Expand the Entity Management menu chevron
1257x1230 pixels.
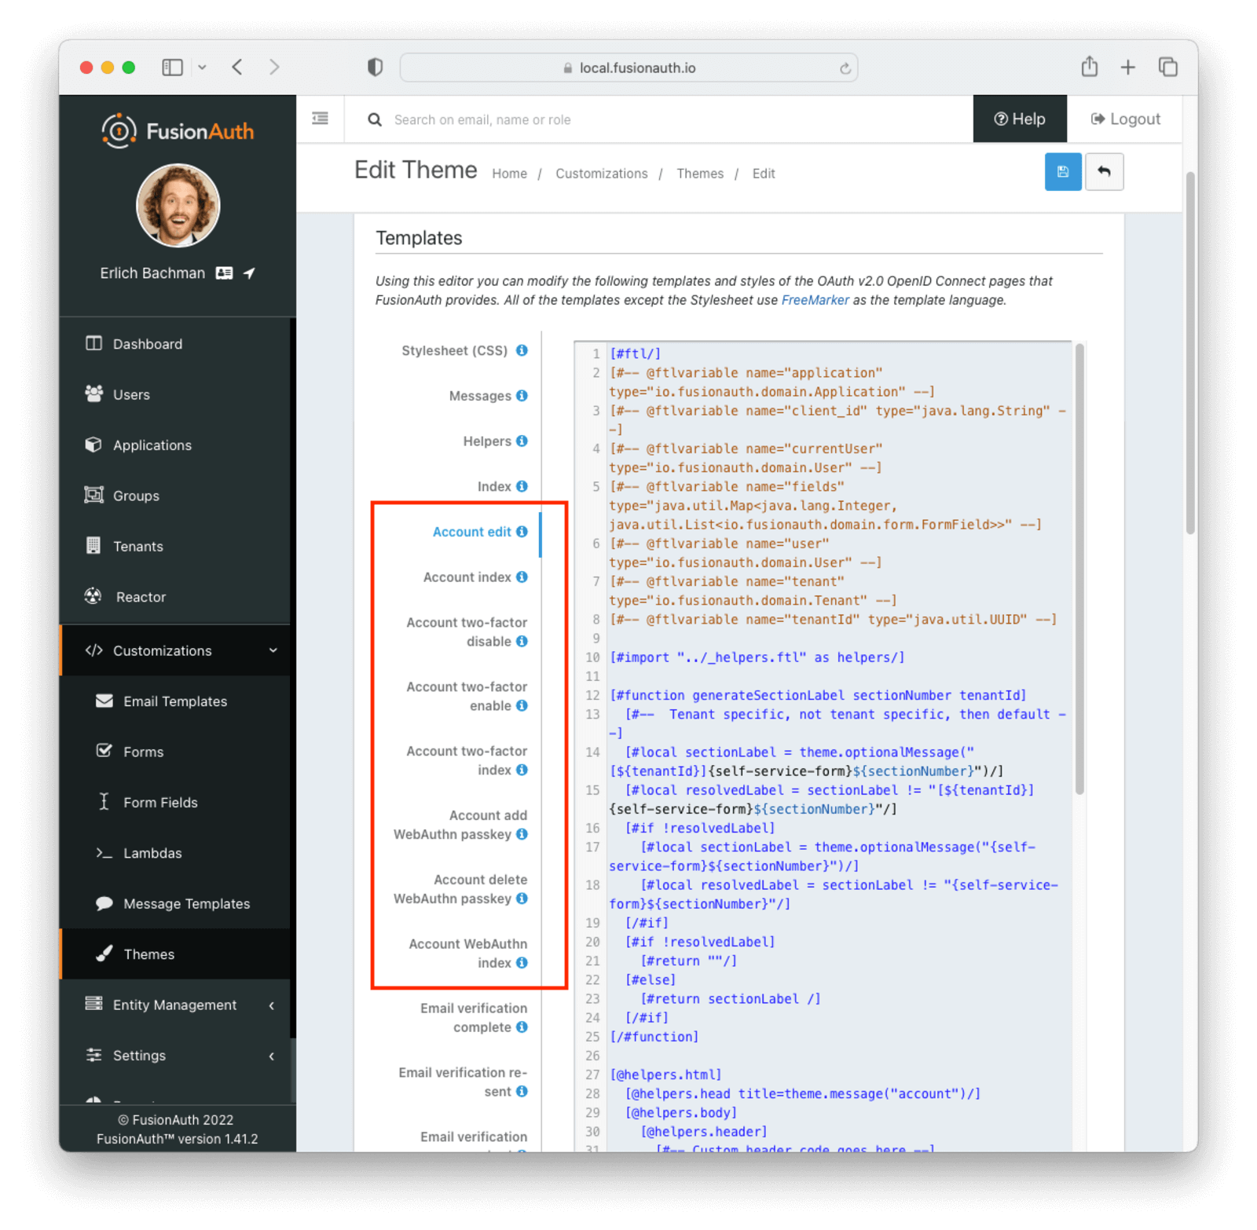tap(272, 1005)
